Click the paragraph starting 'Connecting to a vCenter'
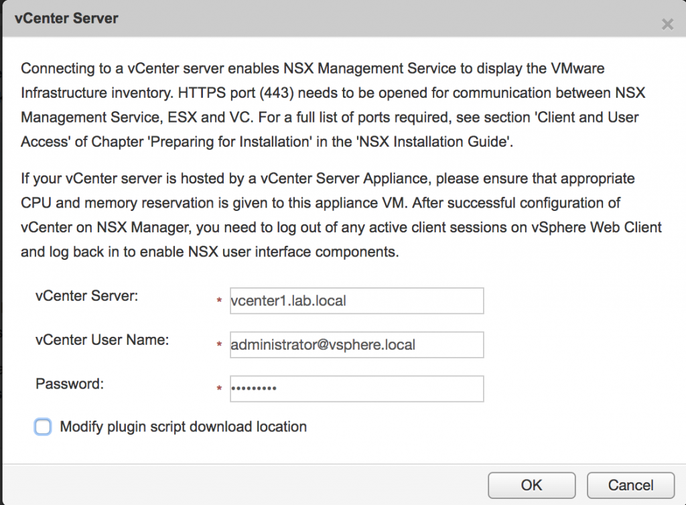 pyautogui.click(x=334, y=105)
